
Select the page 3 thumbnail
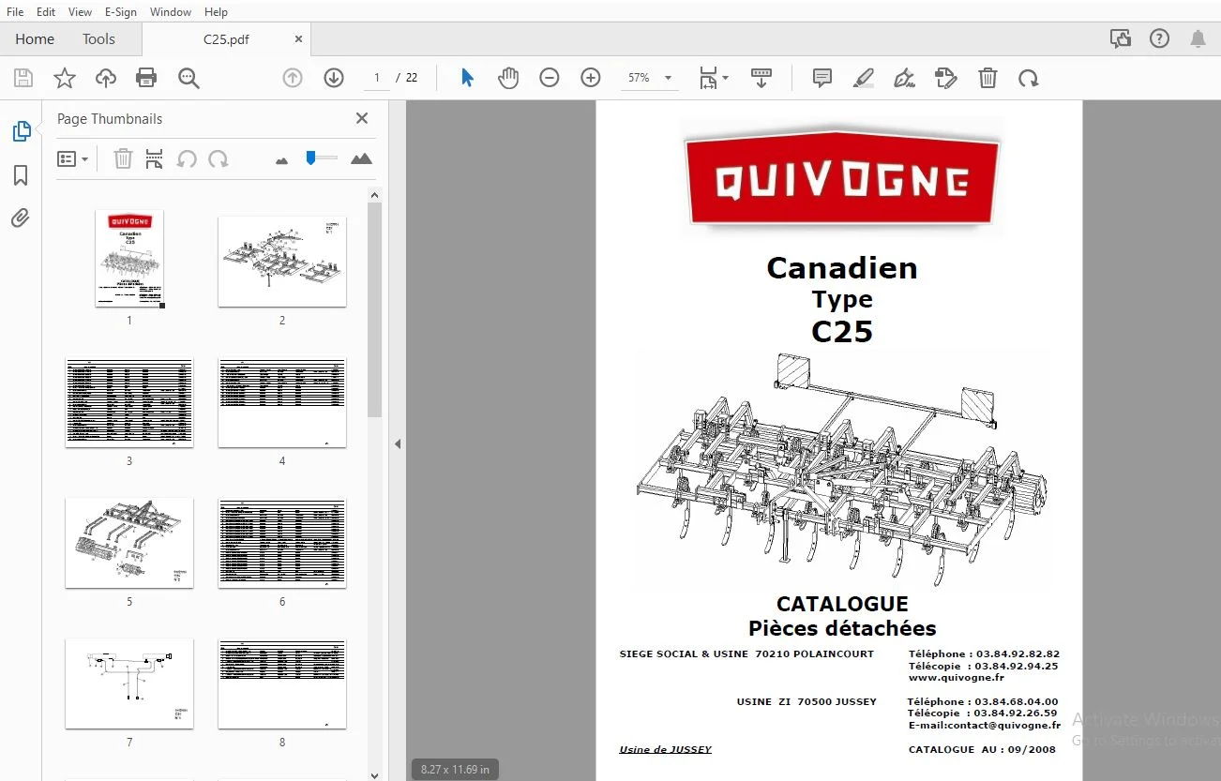129,402
